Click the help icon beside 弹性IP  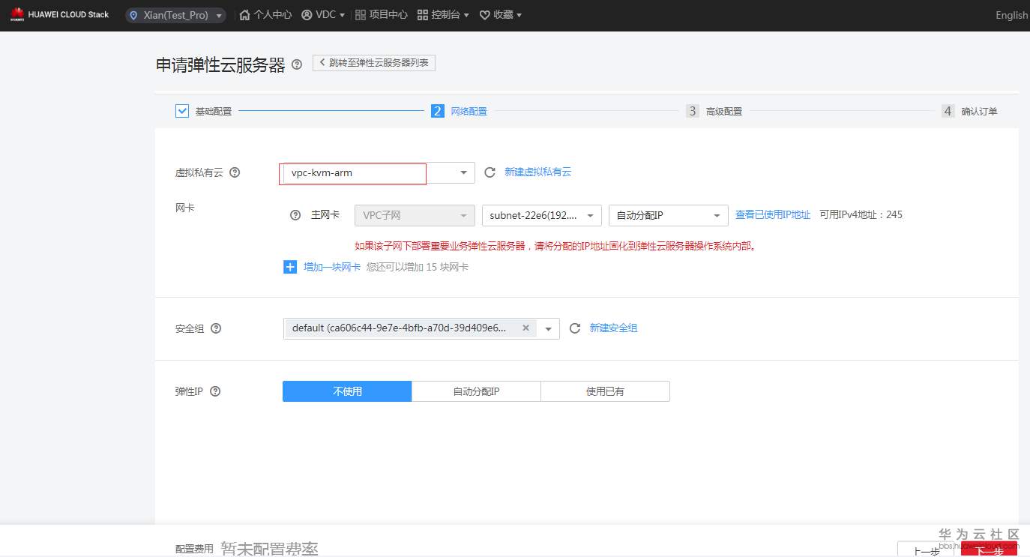coord(215,391)
